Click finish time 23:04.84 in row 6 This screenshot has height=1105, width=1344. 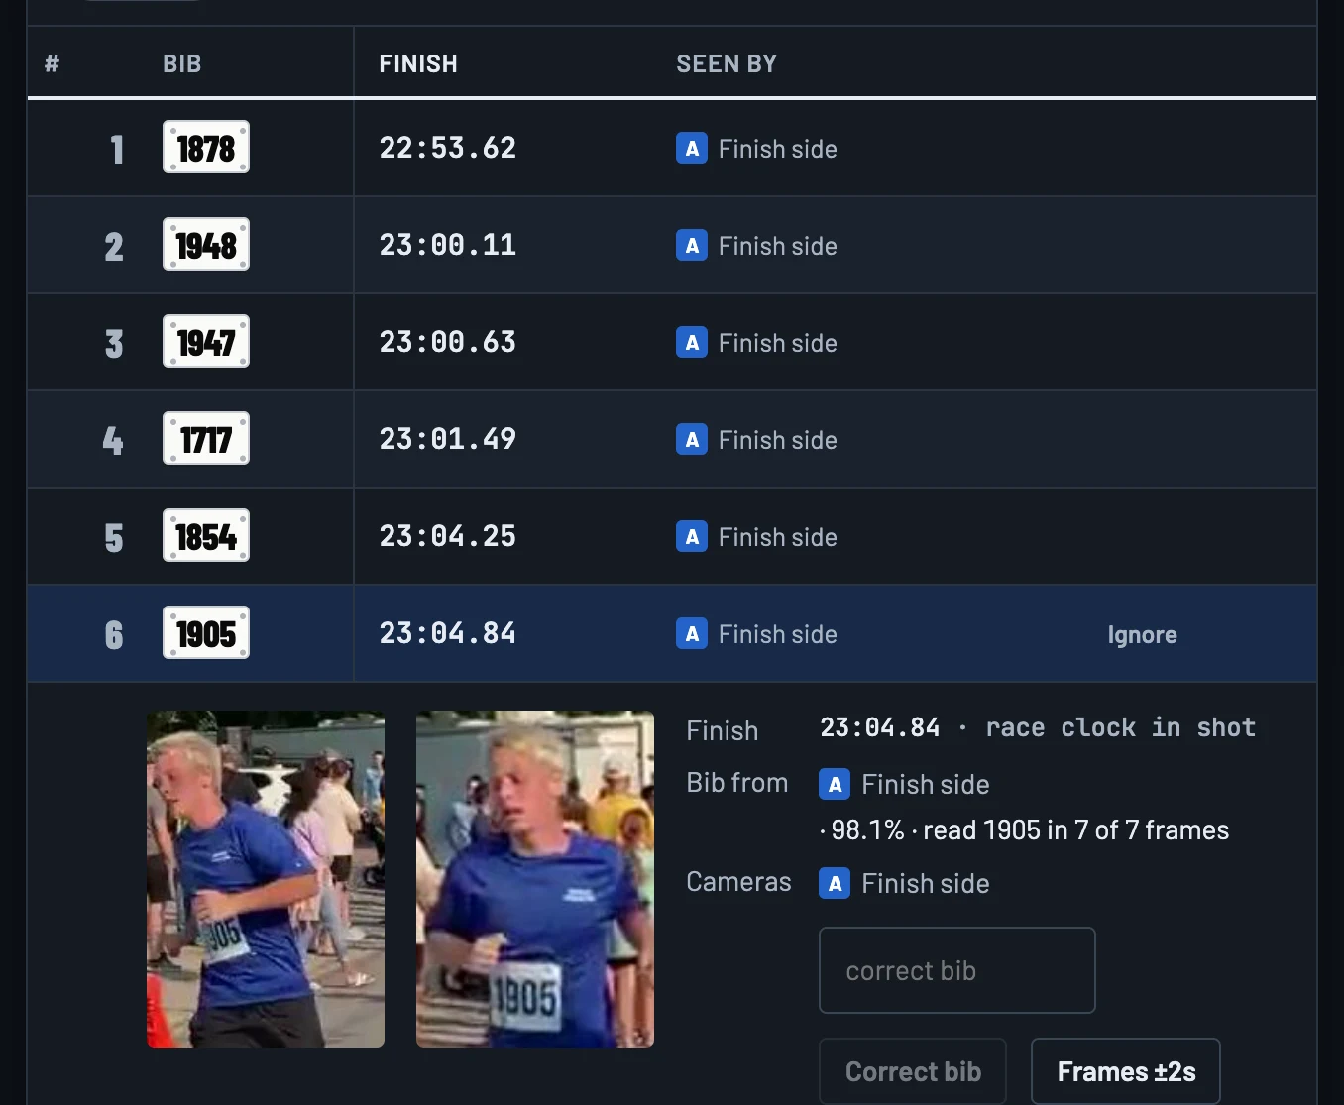click(448, 633)
